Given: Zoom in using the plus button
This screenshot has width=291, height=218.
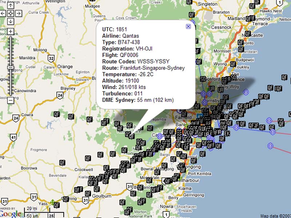Looking at the screenshot, I should (11, 32).
